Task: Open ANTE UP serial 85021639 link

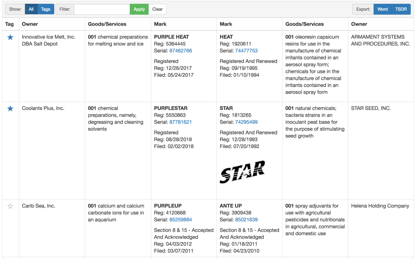Action: [246, 220]
